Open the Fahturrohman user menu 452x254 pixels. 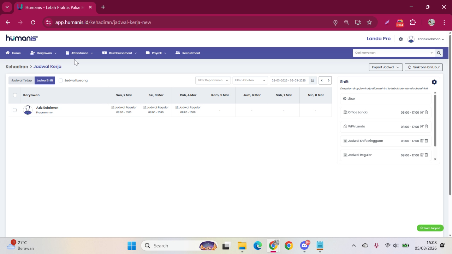coord(426,39)
